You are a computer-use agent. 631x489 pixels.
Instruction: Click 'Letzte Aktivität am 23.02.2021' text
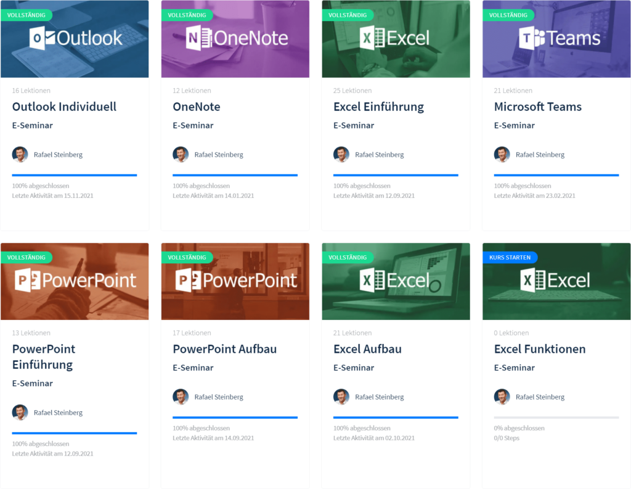[534, 195]
